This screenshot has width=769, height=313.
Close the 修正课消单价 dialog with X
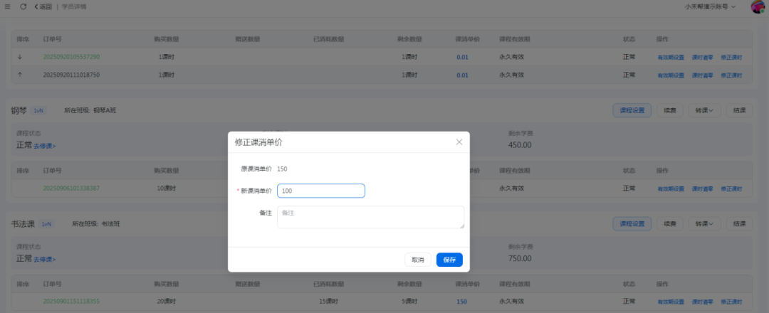[459, 142]
